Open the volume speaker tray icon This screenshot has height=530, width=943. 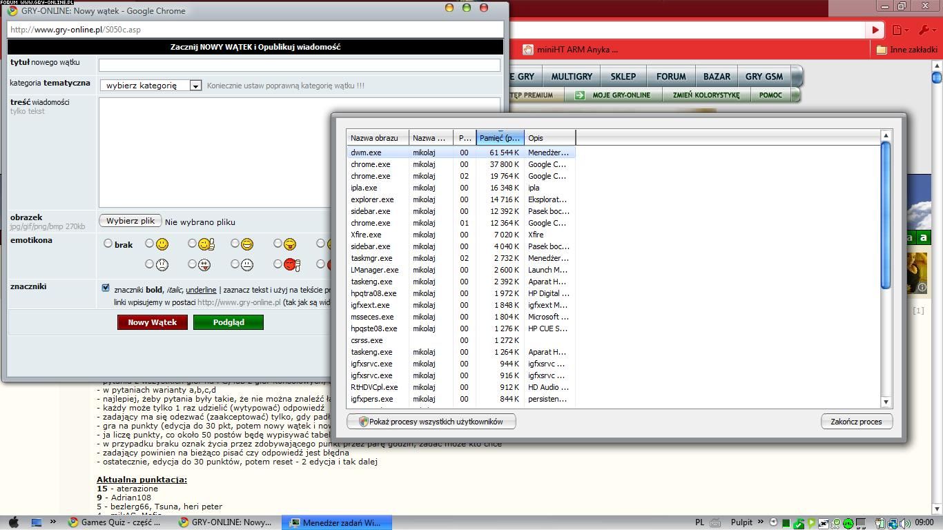coord(904,523)
